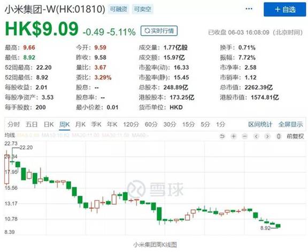Shift chart right with forward arrow
This screenshot has height=252, width=308.
point(267,136)
